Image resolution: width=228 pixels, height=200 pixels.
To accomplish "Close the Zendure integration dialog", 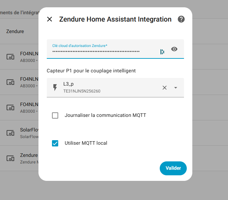I will (50, 19).
